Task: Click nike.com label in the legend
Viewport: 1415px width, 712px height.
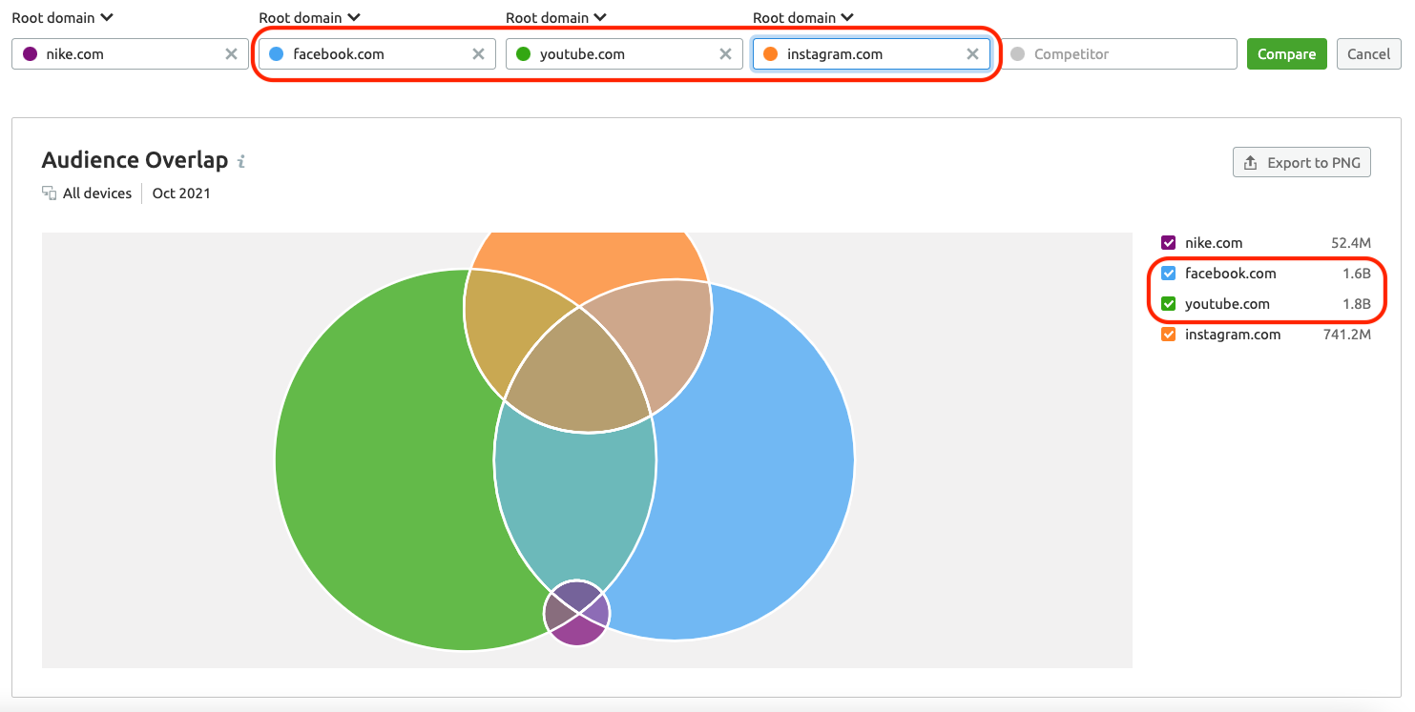Action: click(x=1214, y=243)
